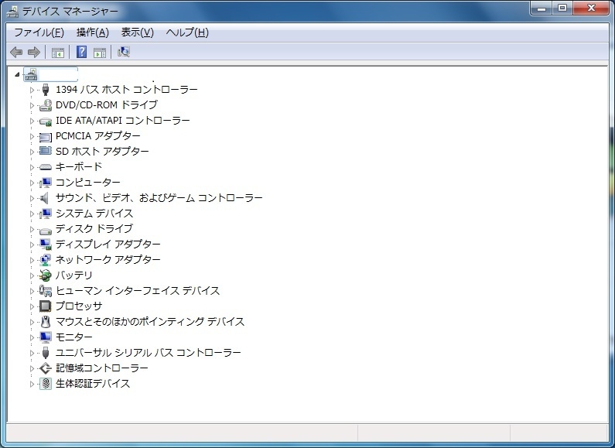Image resolution: width=615 pixels, height=448 pixels.
Task: Click the サウンド speaker icon
Action: pyautogui.click(x=45, y=198)
